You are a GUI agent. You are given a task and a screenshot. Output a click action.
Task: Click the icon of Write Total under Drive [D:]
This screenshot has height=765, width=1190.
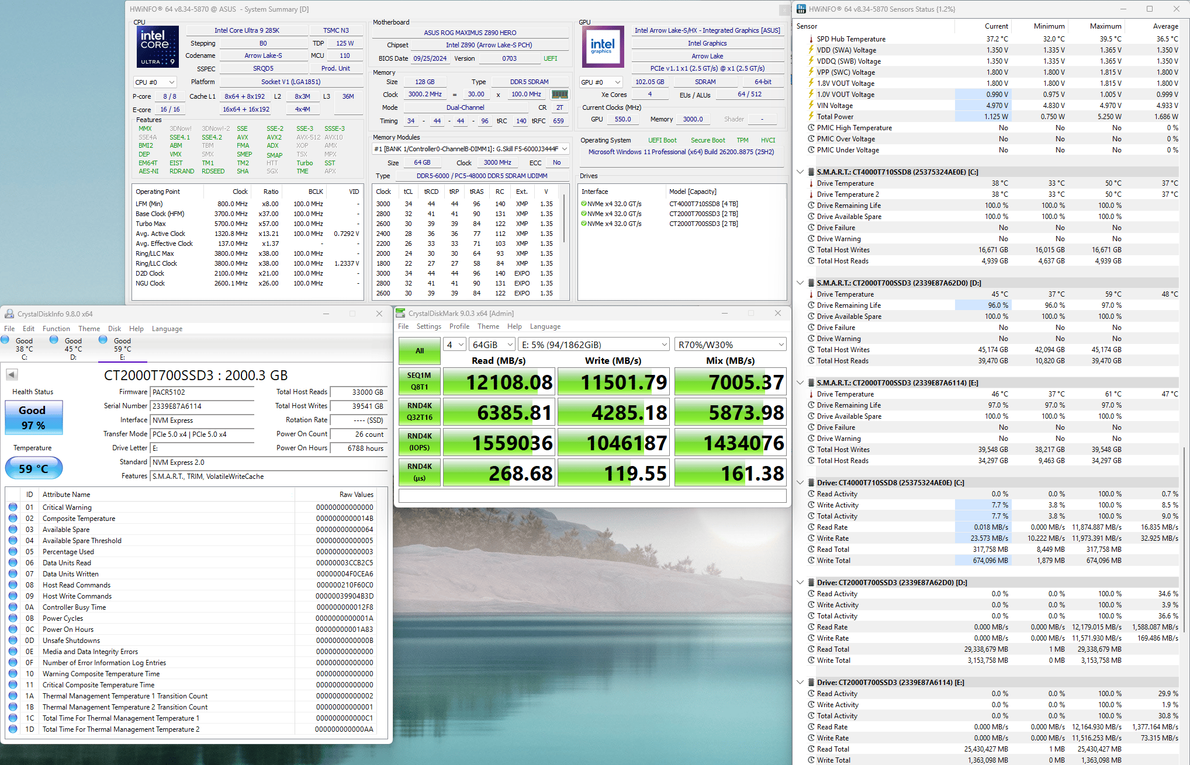(x=811, y=660)
